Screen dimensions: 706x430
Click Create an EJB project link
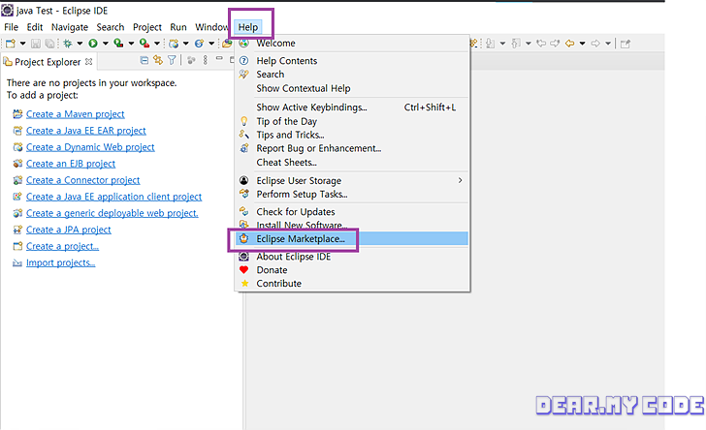71,164
